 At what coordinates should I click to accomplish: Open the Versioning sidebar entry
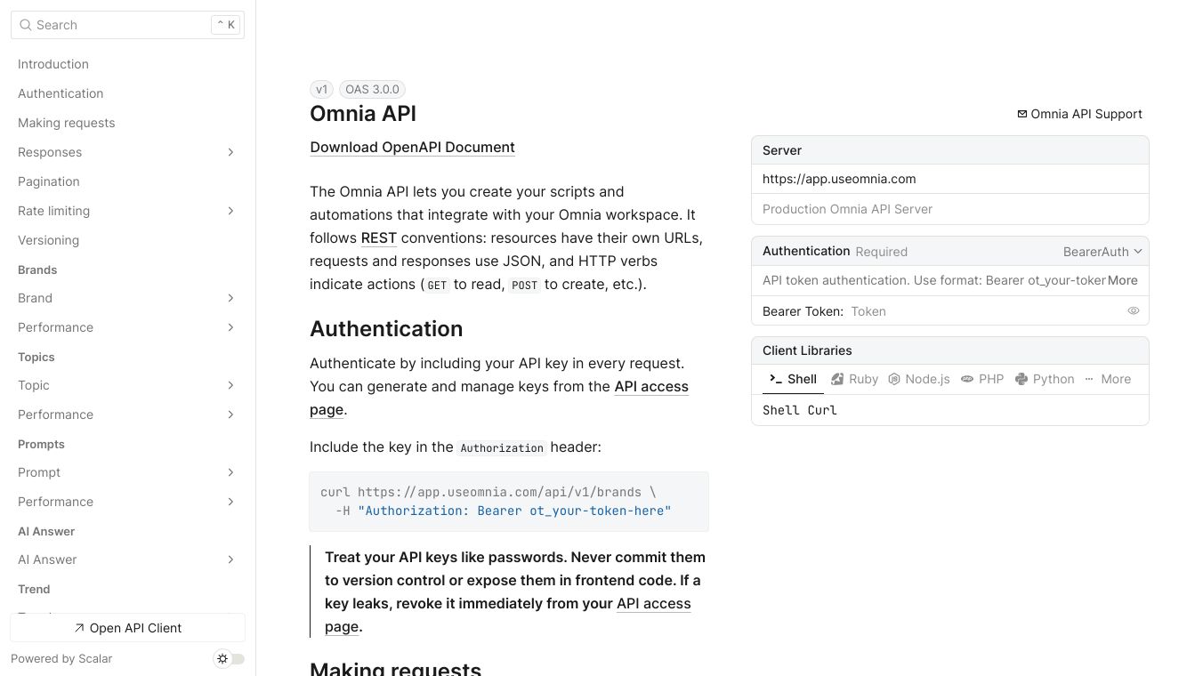(48, 240)
